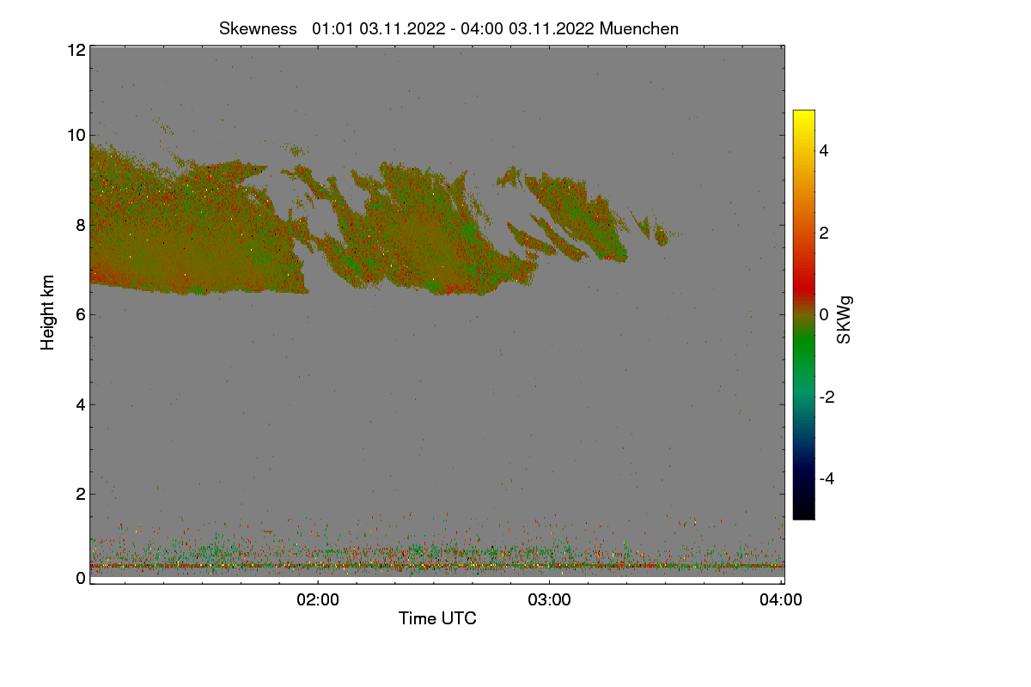The image size is (1031, 687).
Task: Click the height tick label '6'
Action: [81, 314]
